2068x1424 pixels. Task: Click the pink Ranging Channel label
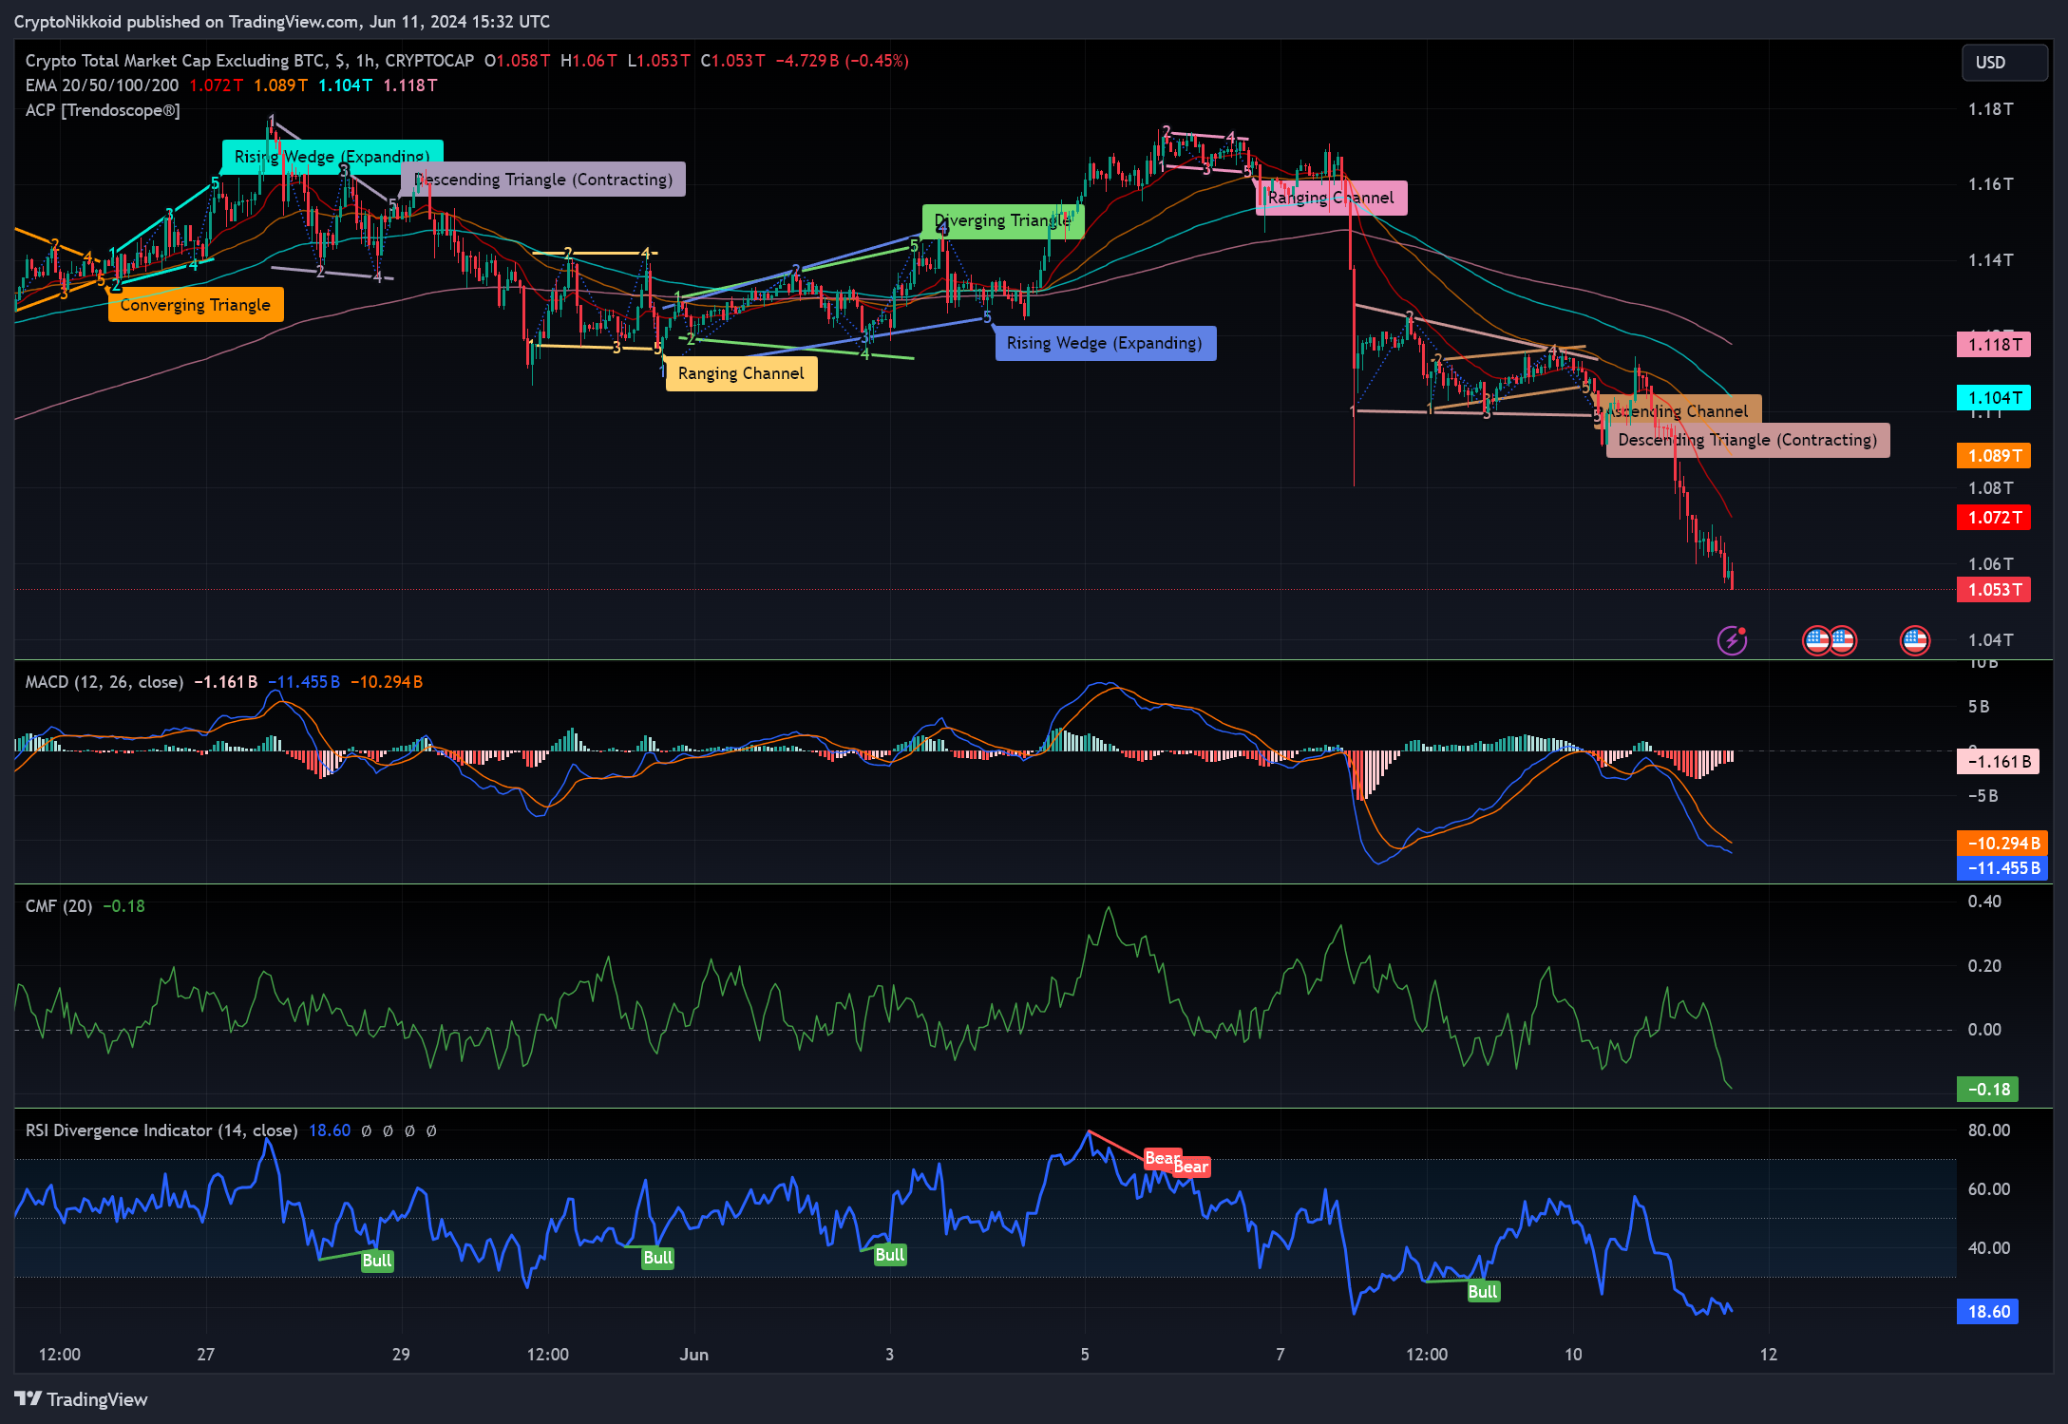coord(1332,198)
